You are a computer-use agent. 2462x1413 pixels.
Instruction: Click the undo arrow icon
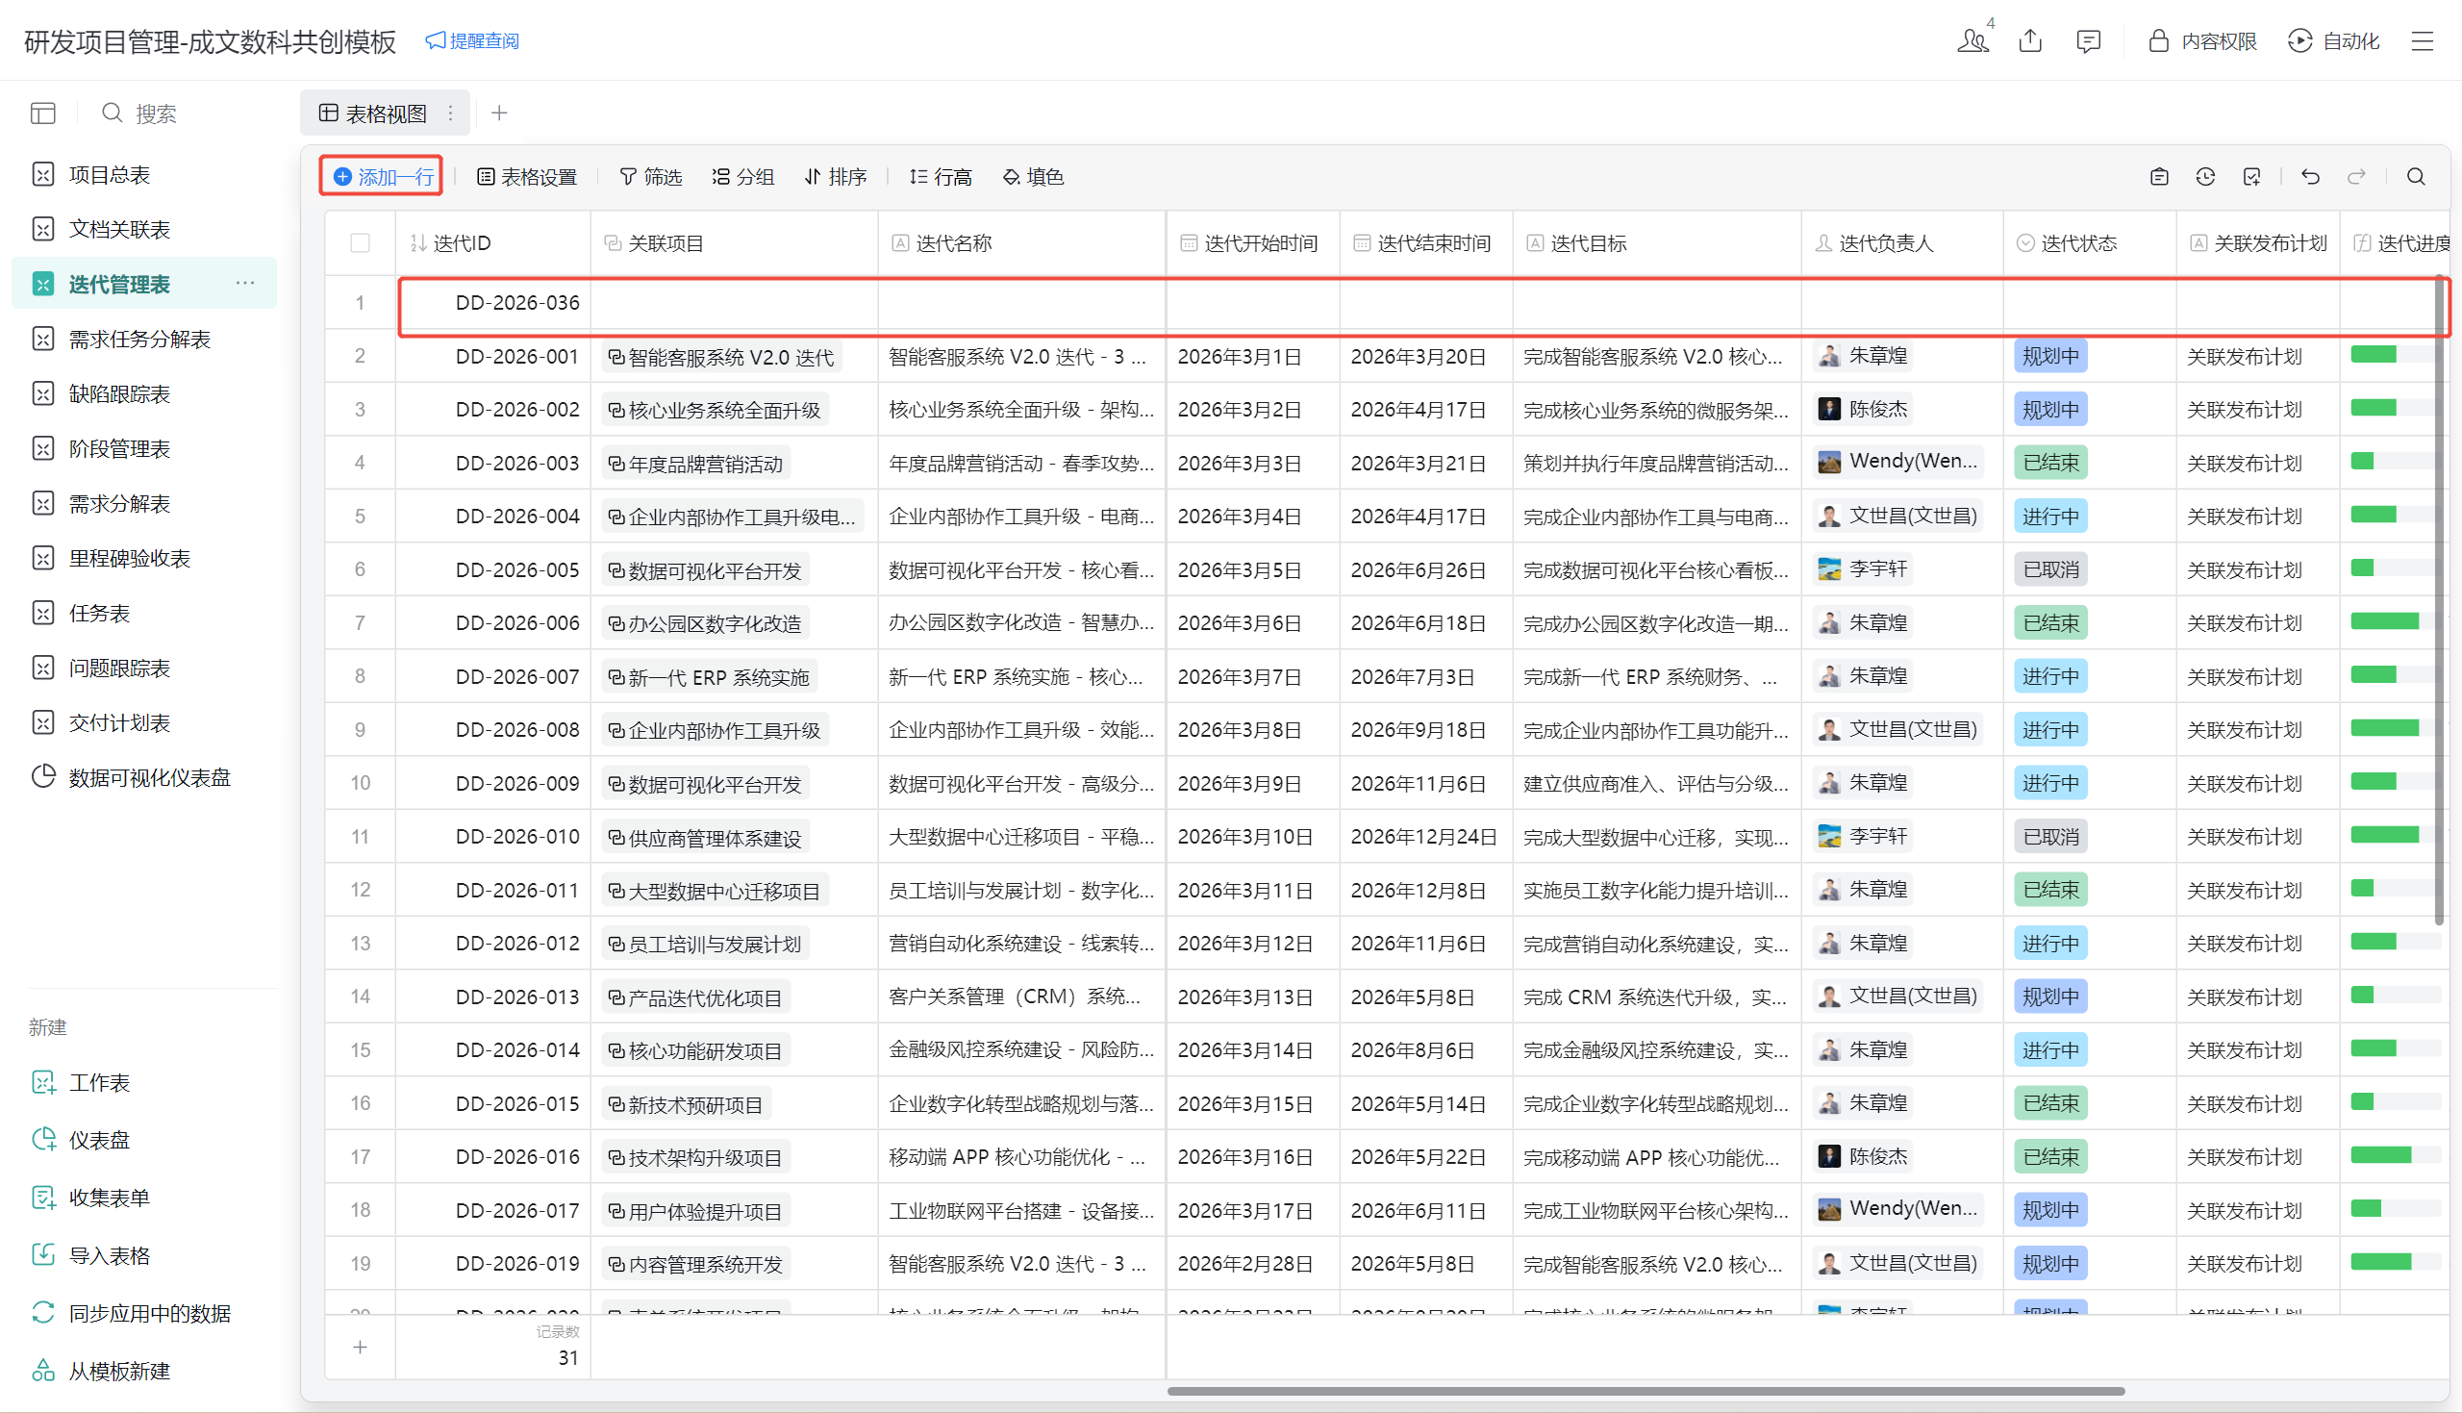click(2310, 177)
